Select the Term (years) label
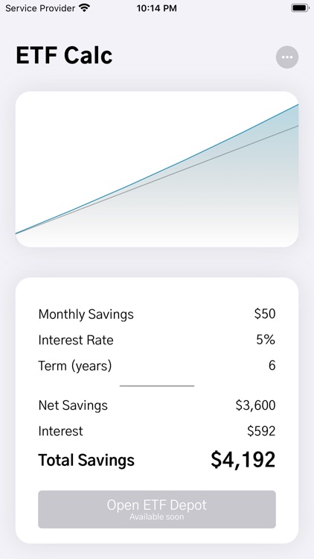Screen dimensions: 314x559 coord(75,366)
